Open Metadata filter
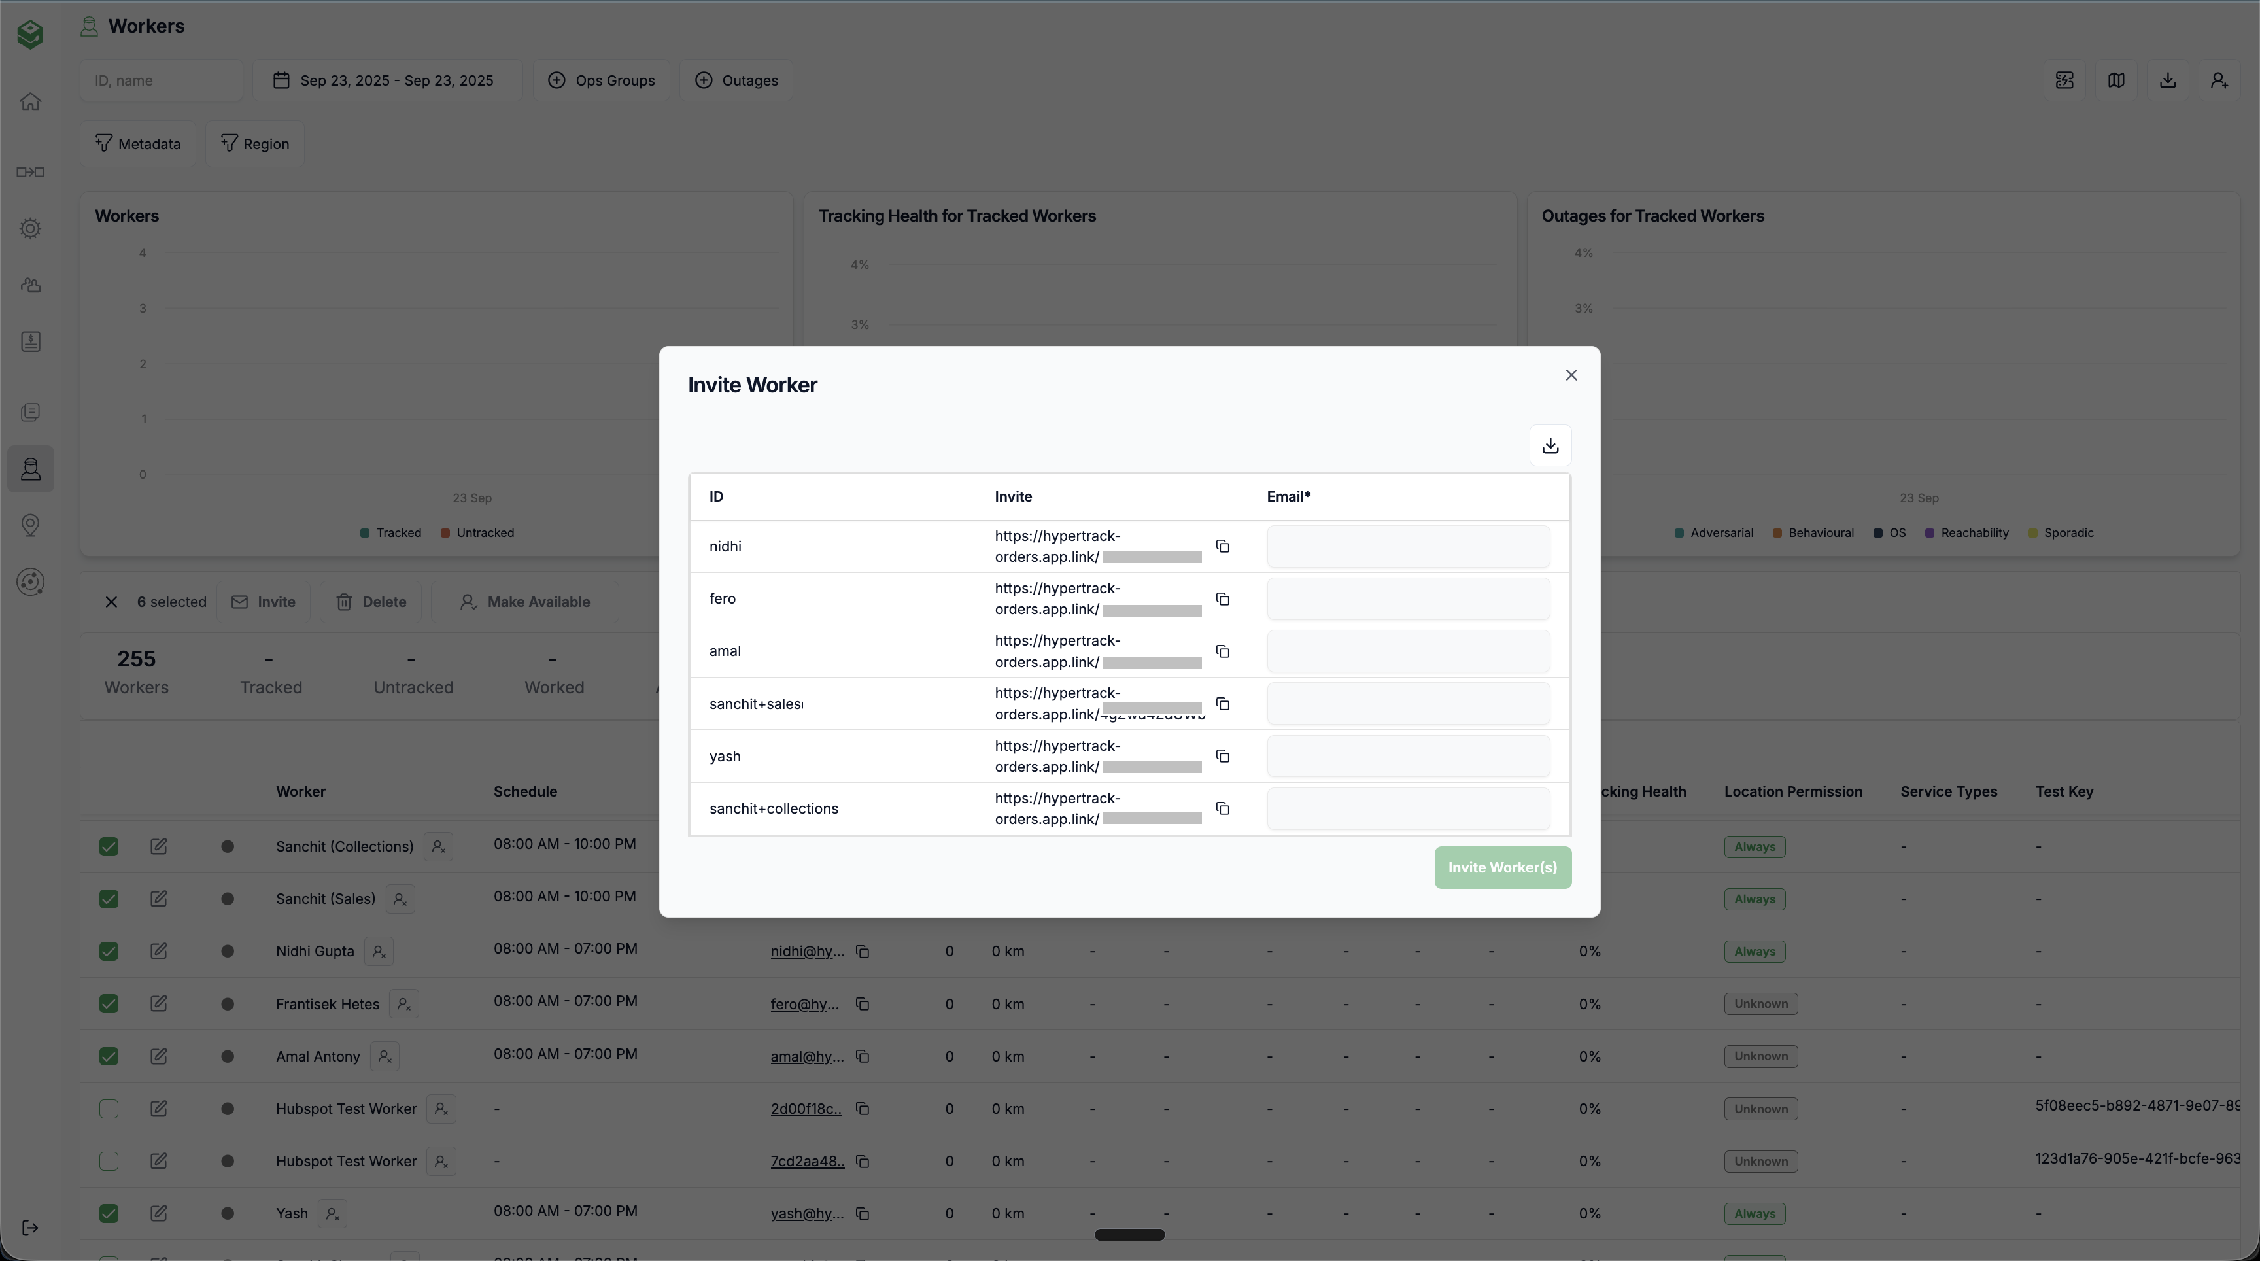2260x1261 pixels. click(x=138, y=144)
